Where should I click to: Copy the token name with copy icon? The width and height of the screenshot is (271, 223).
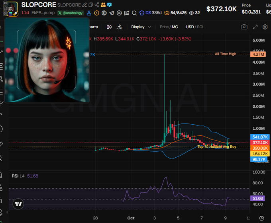(90, 5)
